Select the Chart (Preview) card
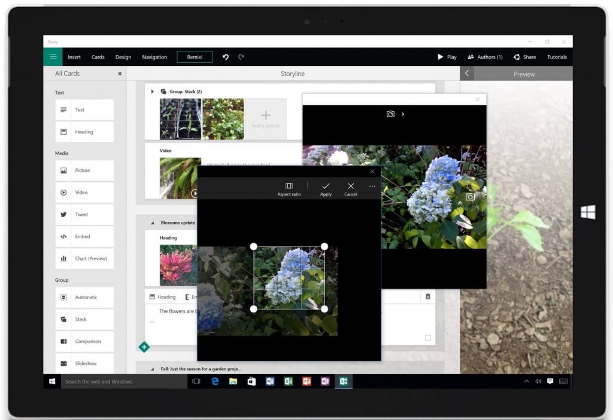The height and width of the screenshot is (420, 613). click(x=84, y=258)
